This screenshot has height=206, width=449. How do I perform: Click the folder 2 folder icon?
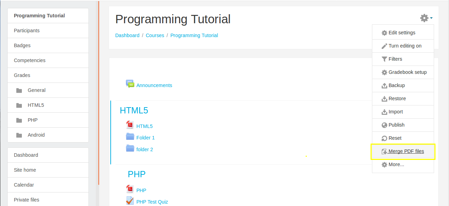(130, 148)
